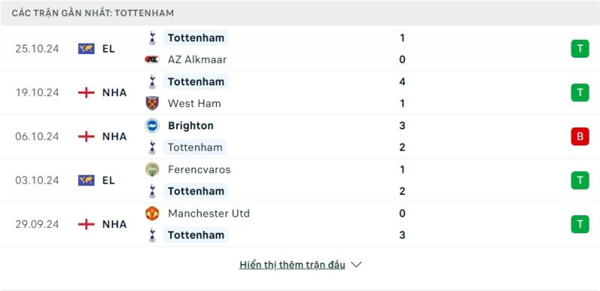Click the green T badge for the 29.09.24 match
The height and width of the screenshot is (291, 600).
580,224
